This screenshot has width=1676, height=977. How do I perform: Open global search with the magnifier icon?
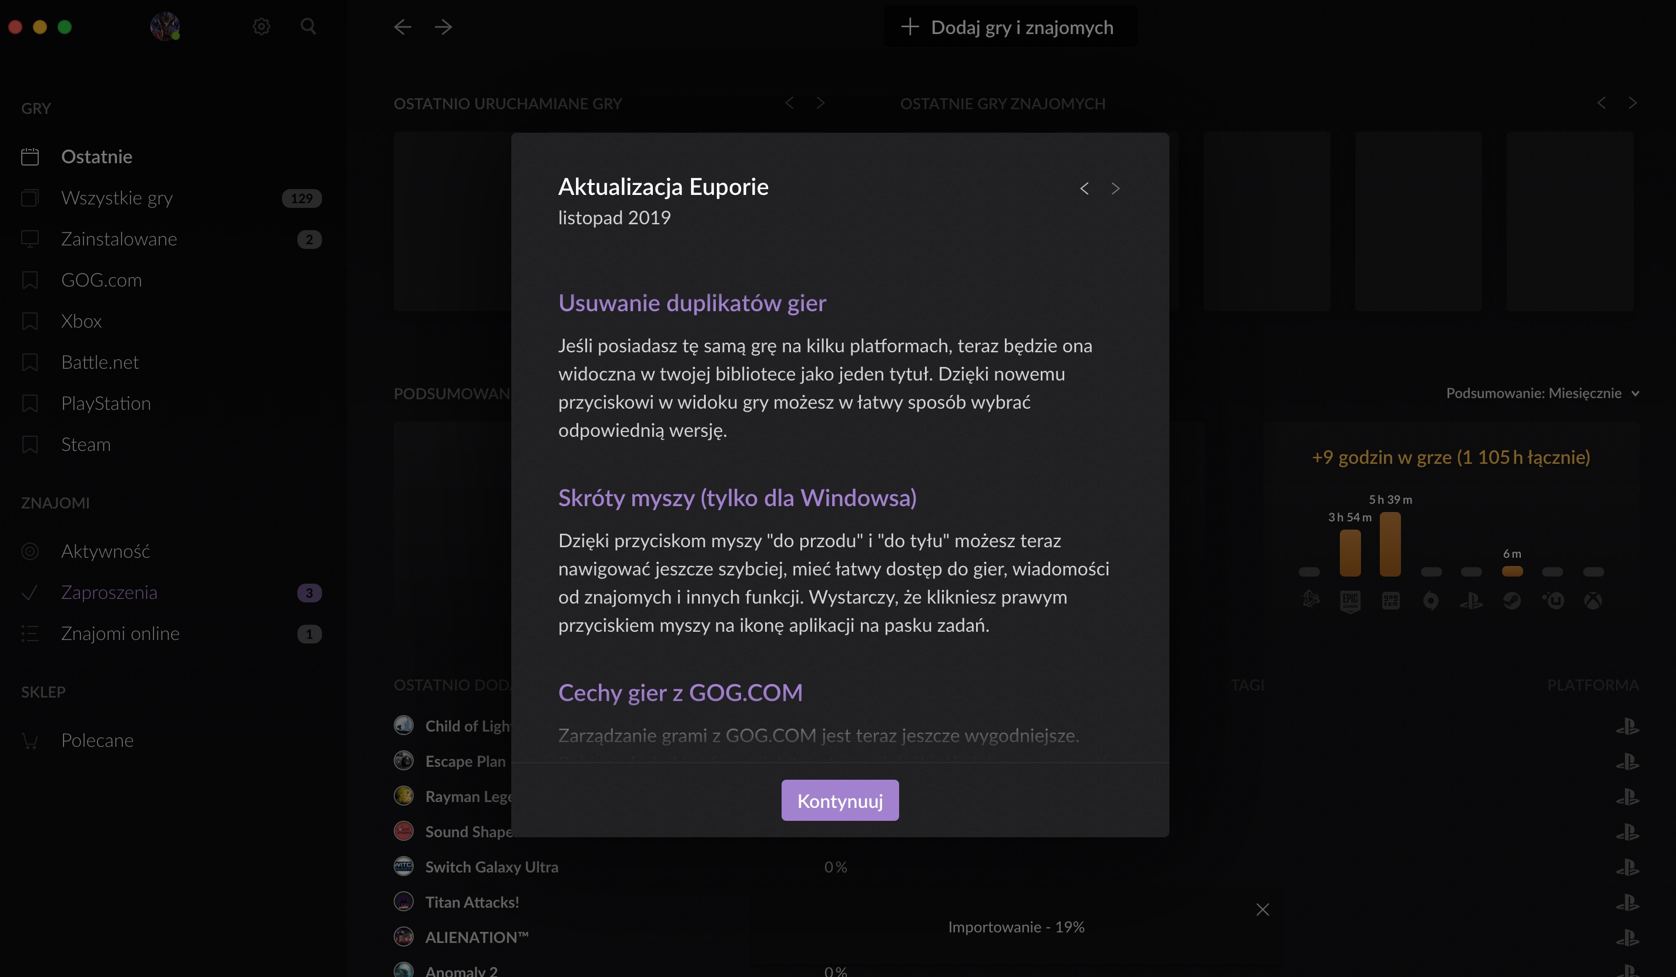(308, 26)
